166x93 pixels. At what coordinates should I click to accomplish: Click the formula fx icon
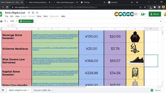(x=13, y=25)
